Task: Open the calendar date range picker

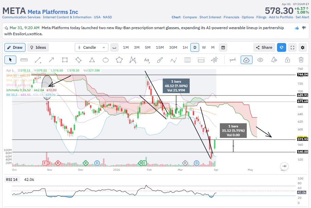Action: pyautogui.click(x=223, y=47)
